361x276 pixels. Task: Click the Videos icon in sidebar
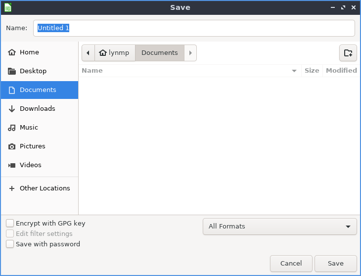point(12,165)
